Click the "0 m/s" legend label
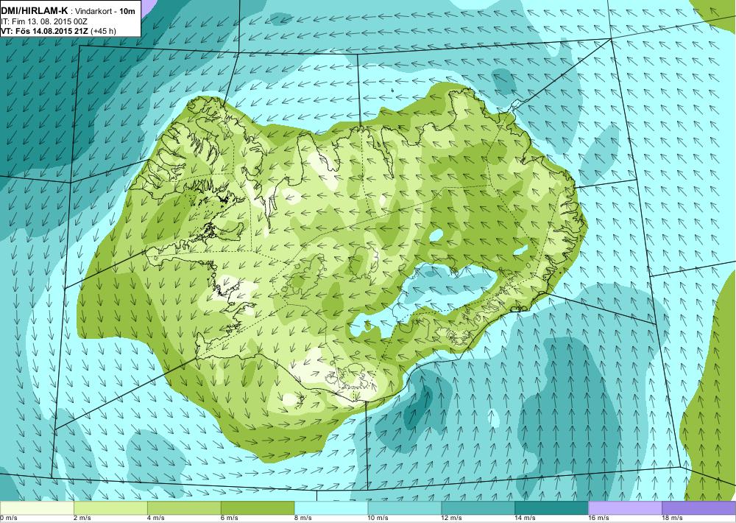This screenshot has width=736, height=523. click(x=8, y=519)
